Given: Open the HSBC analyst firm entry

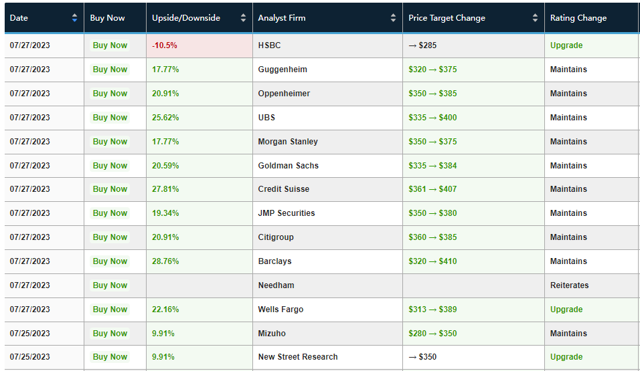Looking at the screenshot, I should tap(270, 45).
